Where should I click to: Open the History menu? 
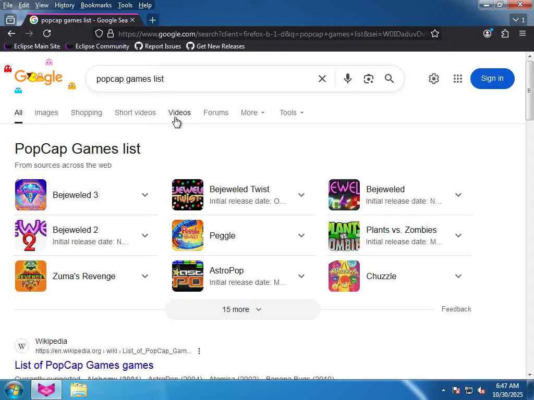64,5
